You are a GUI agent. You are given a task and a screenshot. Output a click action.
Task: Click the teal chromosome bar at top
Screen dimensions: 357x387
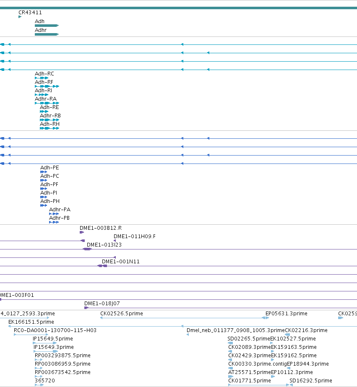(x=179, y=8)
